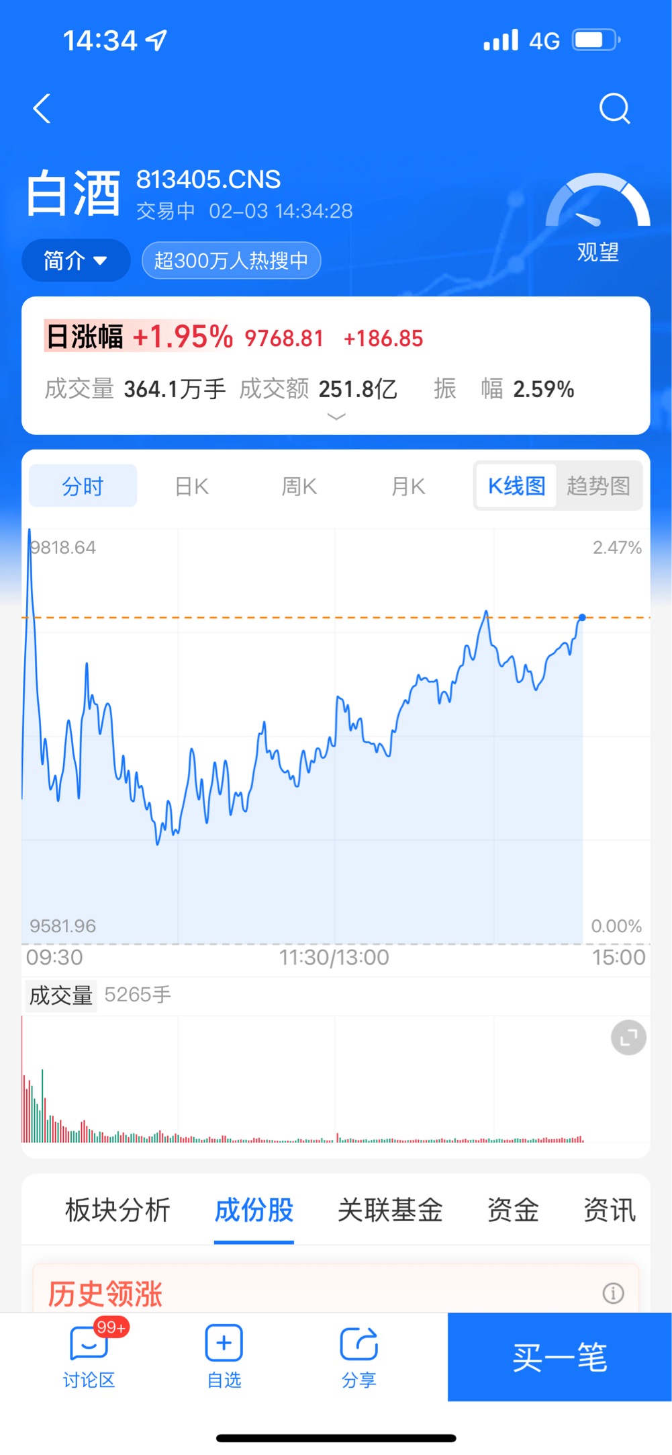672x1455 pixels.
Task: Select the 日K chart period
Action: [191, 485]
